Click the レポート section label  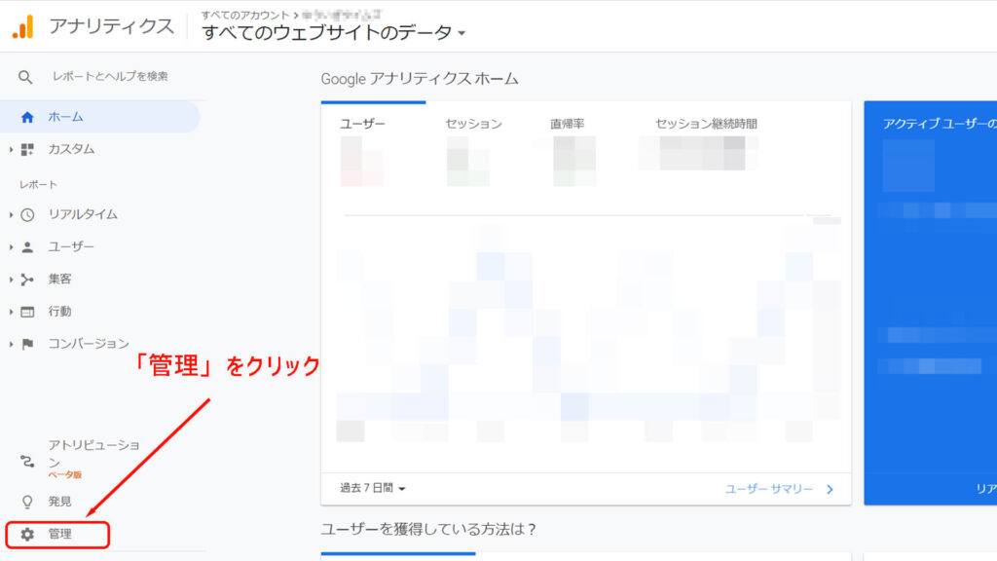point(38,184)
